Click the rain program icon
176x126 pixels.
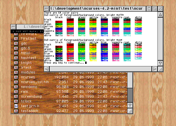pyautogui.click(x=16, y=92)
